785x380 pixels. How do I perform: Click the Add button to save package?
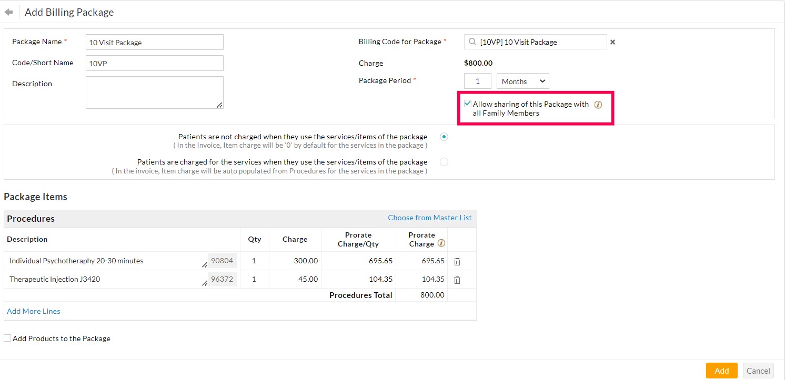721,370
